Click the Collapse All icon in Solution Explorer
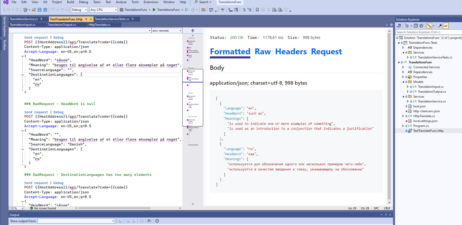 [x=416, y=26]
